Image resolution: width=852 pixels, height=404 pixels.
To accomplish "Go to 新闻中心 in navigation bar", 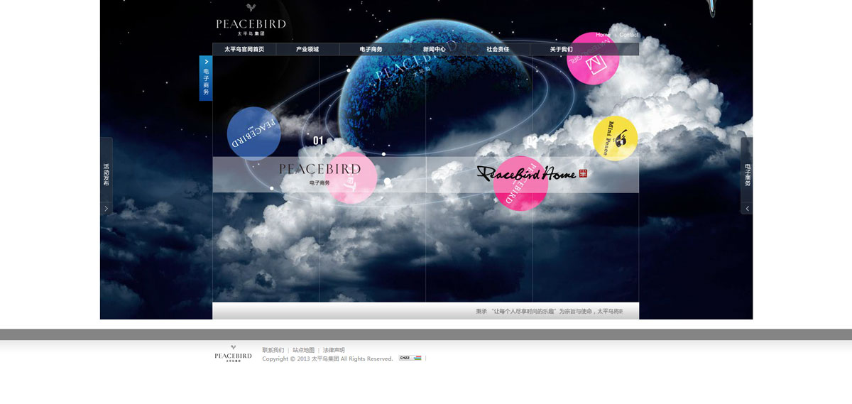I will click(x=434, y=49).
